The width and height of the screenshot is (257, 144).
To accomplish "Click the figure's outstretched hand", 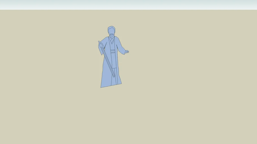I will point(127,52).
